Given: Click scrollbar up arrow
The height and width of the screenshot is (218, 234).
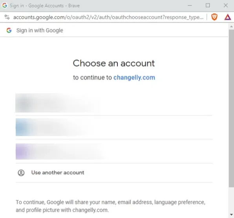Looking at the screenshot, I should [231, 27].
